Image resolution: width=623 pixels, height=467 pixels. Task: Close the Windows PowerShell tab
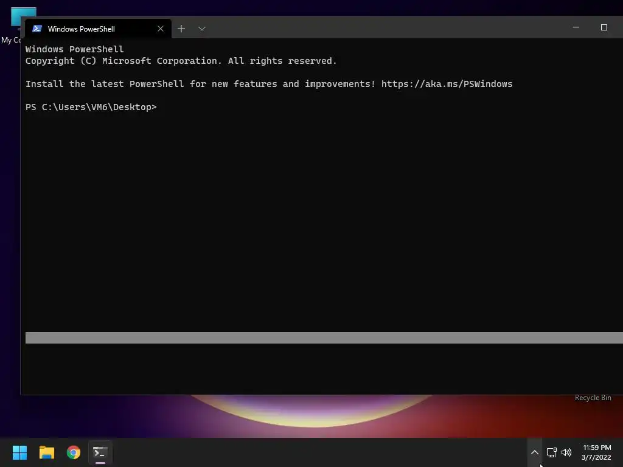(161, 29)
